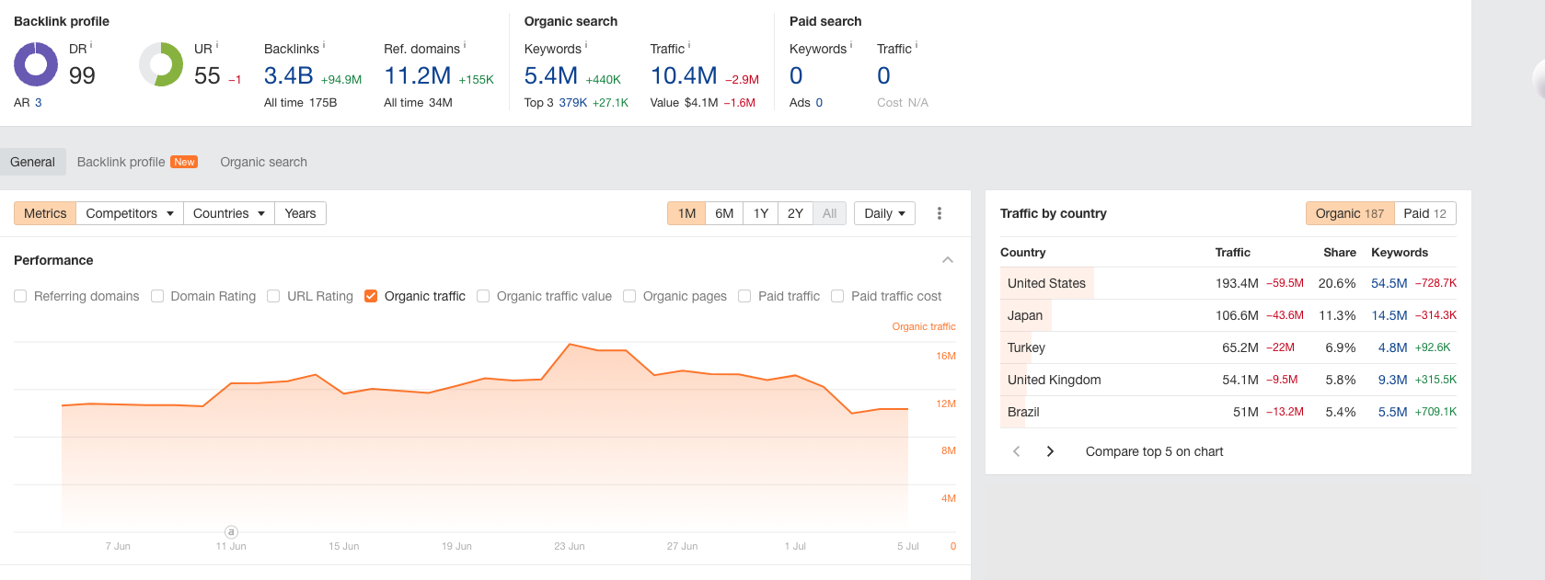The image size is (1545, 580).
Task: Select the 6M time range button
Action: coord(724,213)
